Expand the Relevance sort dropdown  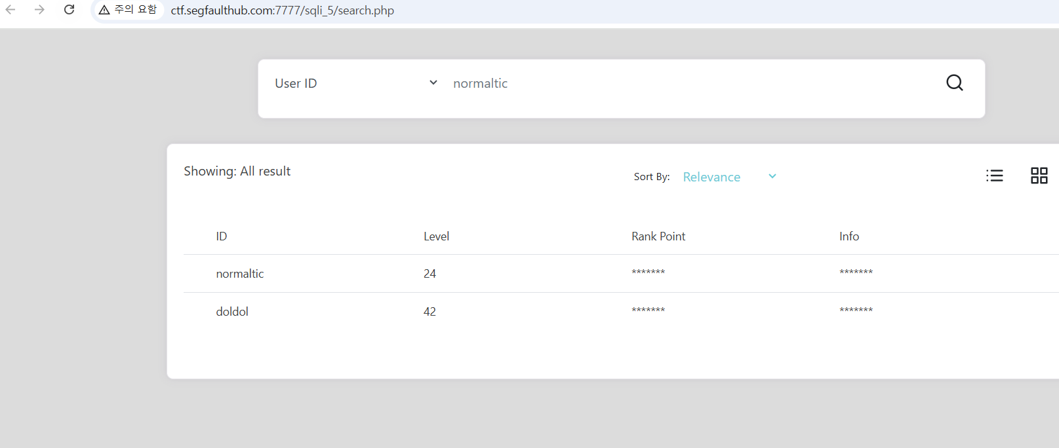[x=729, y=177]
